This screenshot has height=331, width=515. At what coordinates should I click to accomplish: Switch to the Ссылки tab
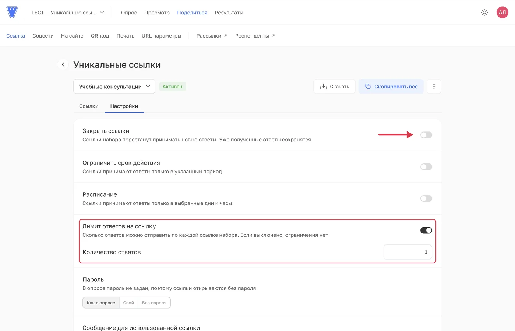(x=89, y=106)
